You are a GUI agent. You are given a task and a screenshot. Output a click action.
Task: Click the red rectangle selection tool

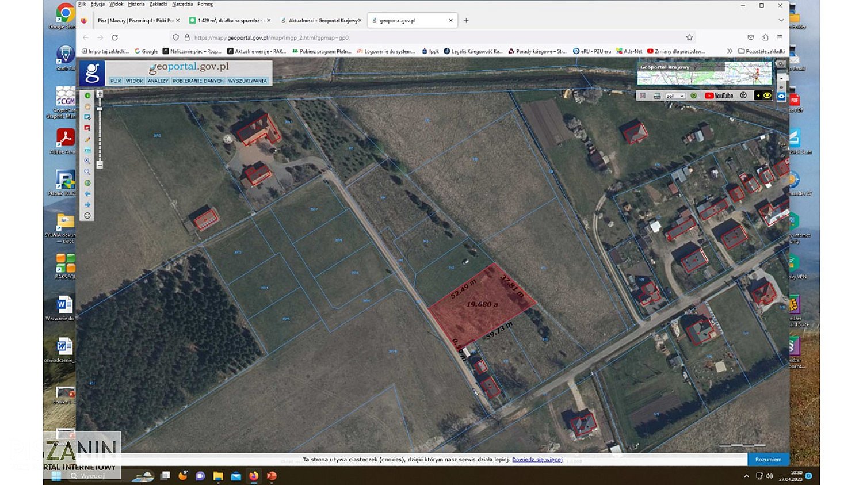(x=87, y=128)
